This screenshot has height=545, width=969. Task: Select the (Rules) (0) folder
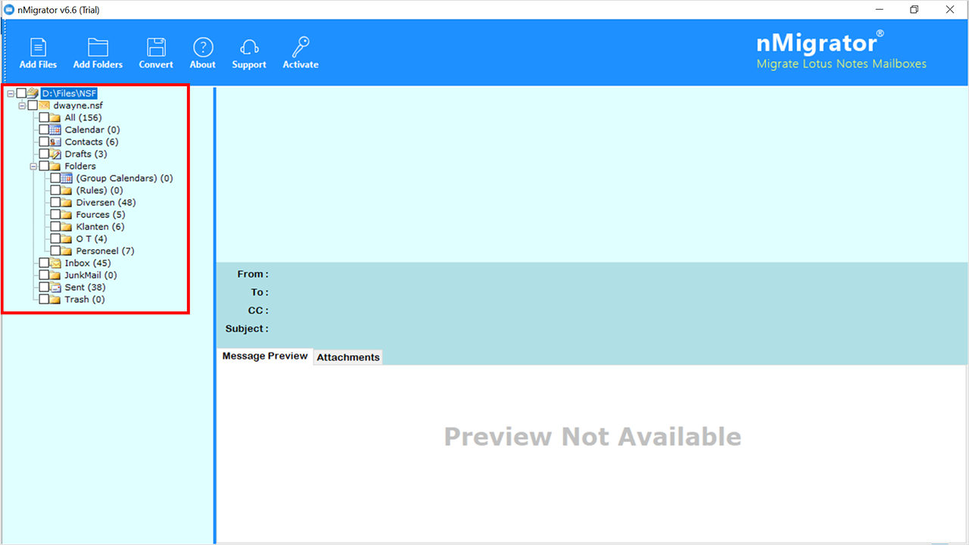[x=99, y=190]
